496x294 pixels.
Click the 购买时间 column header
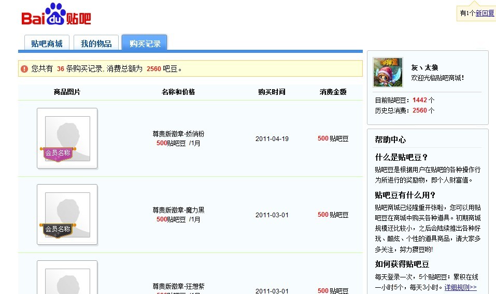coord(272,92)
